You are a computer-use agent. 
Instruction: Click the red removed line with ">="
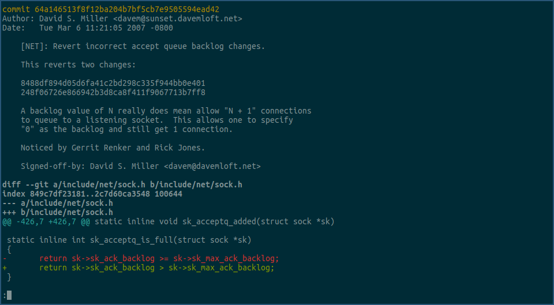coord(159,258)
